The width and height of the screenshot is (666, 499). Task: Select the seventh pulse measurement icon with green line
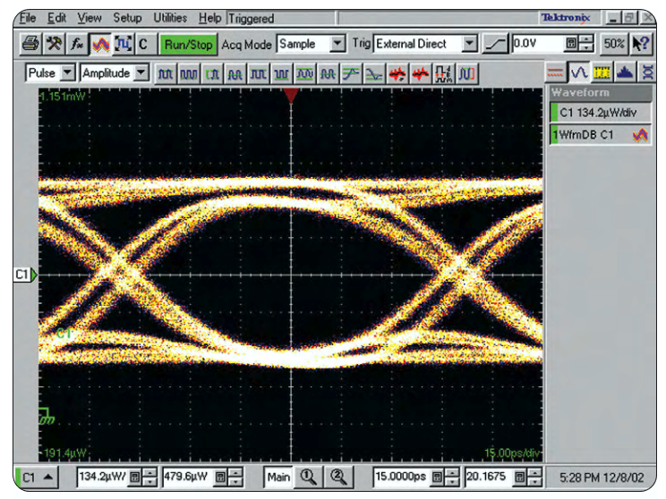click(x=304, y=74)
